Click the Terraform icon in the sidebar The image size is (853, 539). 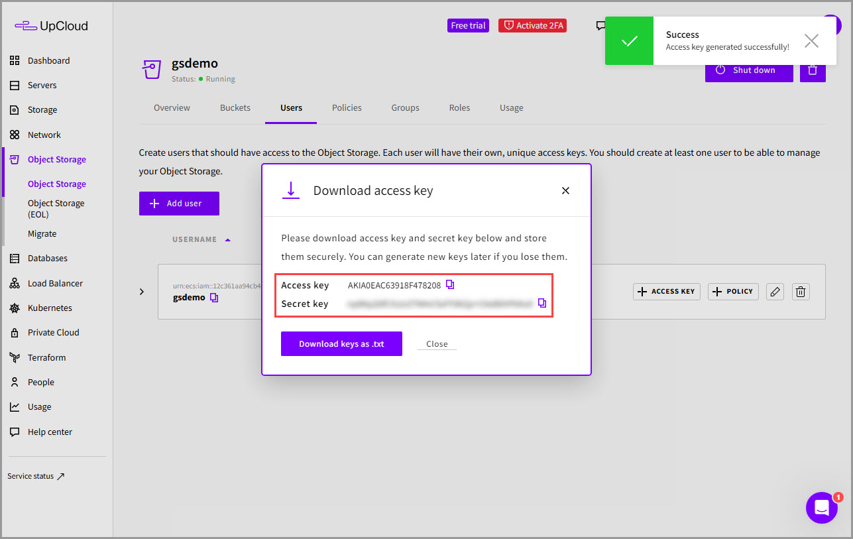(15, 358)
